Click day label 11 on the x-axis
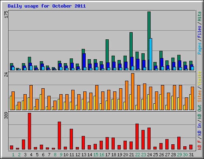Screen dimensions: 204x159 point(72,155)
